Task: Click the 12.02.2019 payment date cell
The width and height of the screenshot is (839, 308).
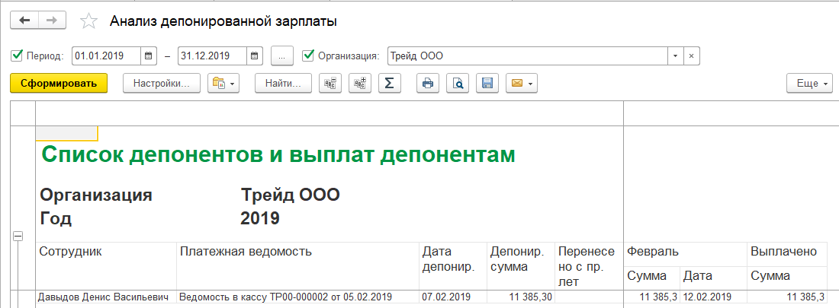Action: 713,297
